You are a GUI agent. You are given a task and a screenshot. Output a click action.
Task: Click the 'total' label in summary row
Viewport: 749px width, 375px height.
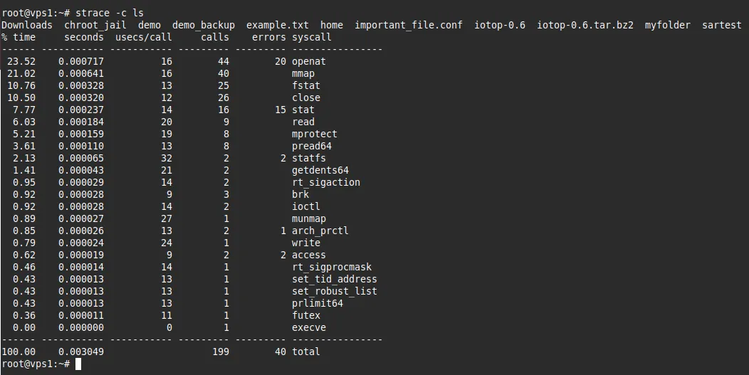click(x=306, y=352)
